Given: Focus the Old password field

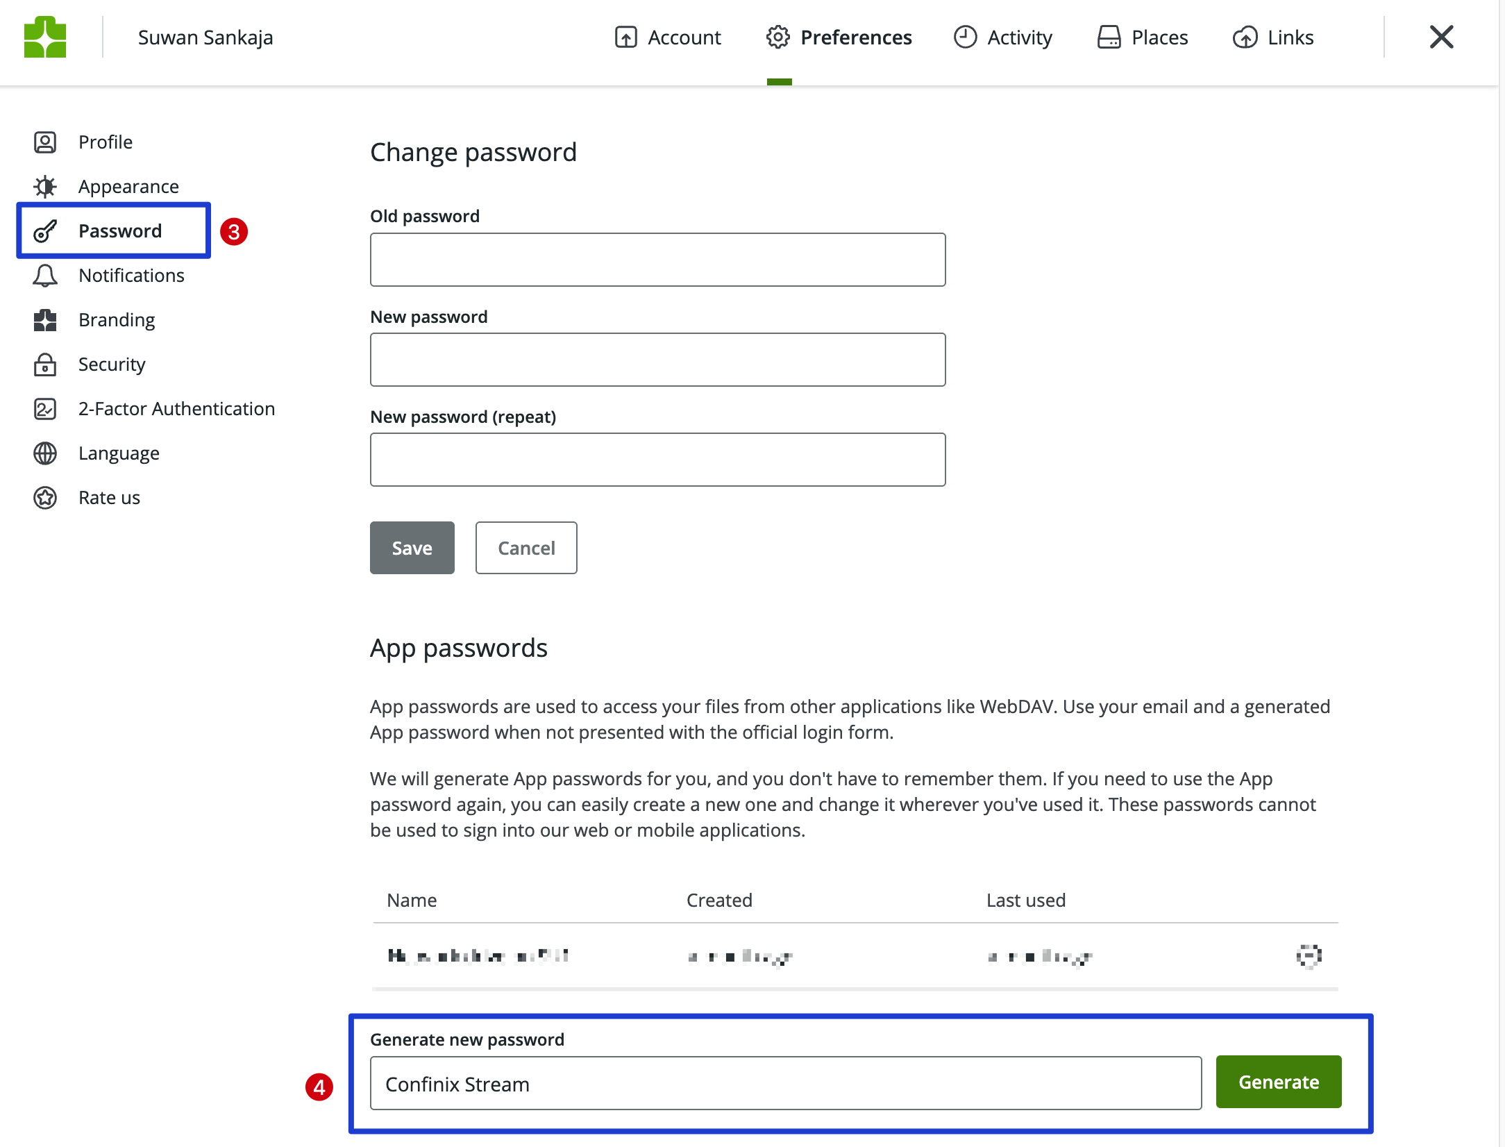Looking at the screenshot, I should (657, 259).
